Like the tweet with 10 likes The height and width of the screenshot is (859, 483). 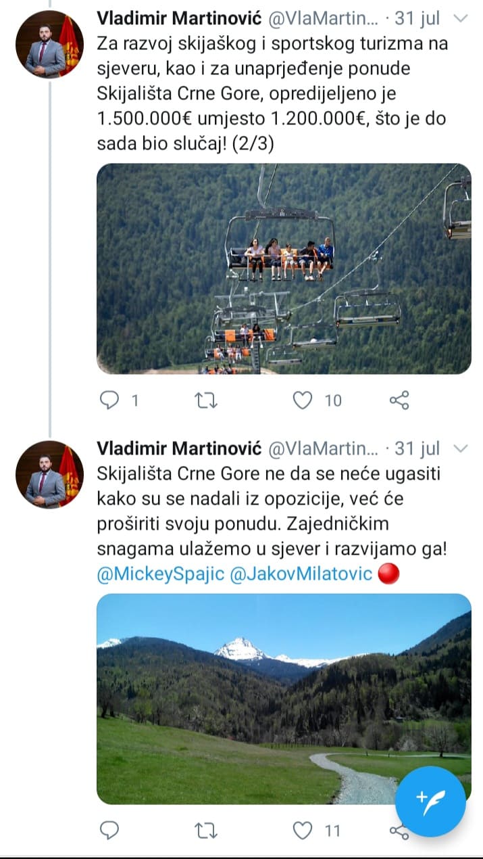303,400
